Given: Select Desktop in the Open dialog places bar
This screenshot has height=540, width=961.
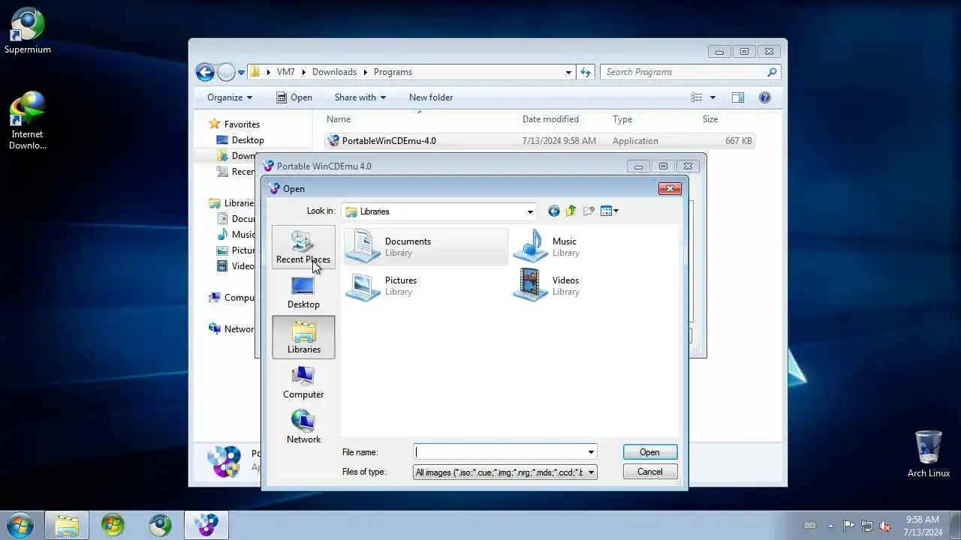Looking at the screenshot, I should tap(303, 292).
